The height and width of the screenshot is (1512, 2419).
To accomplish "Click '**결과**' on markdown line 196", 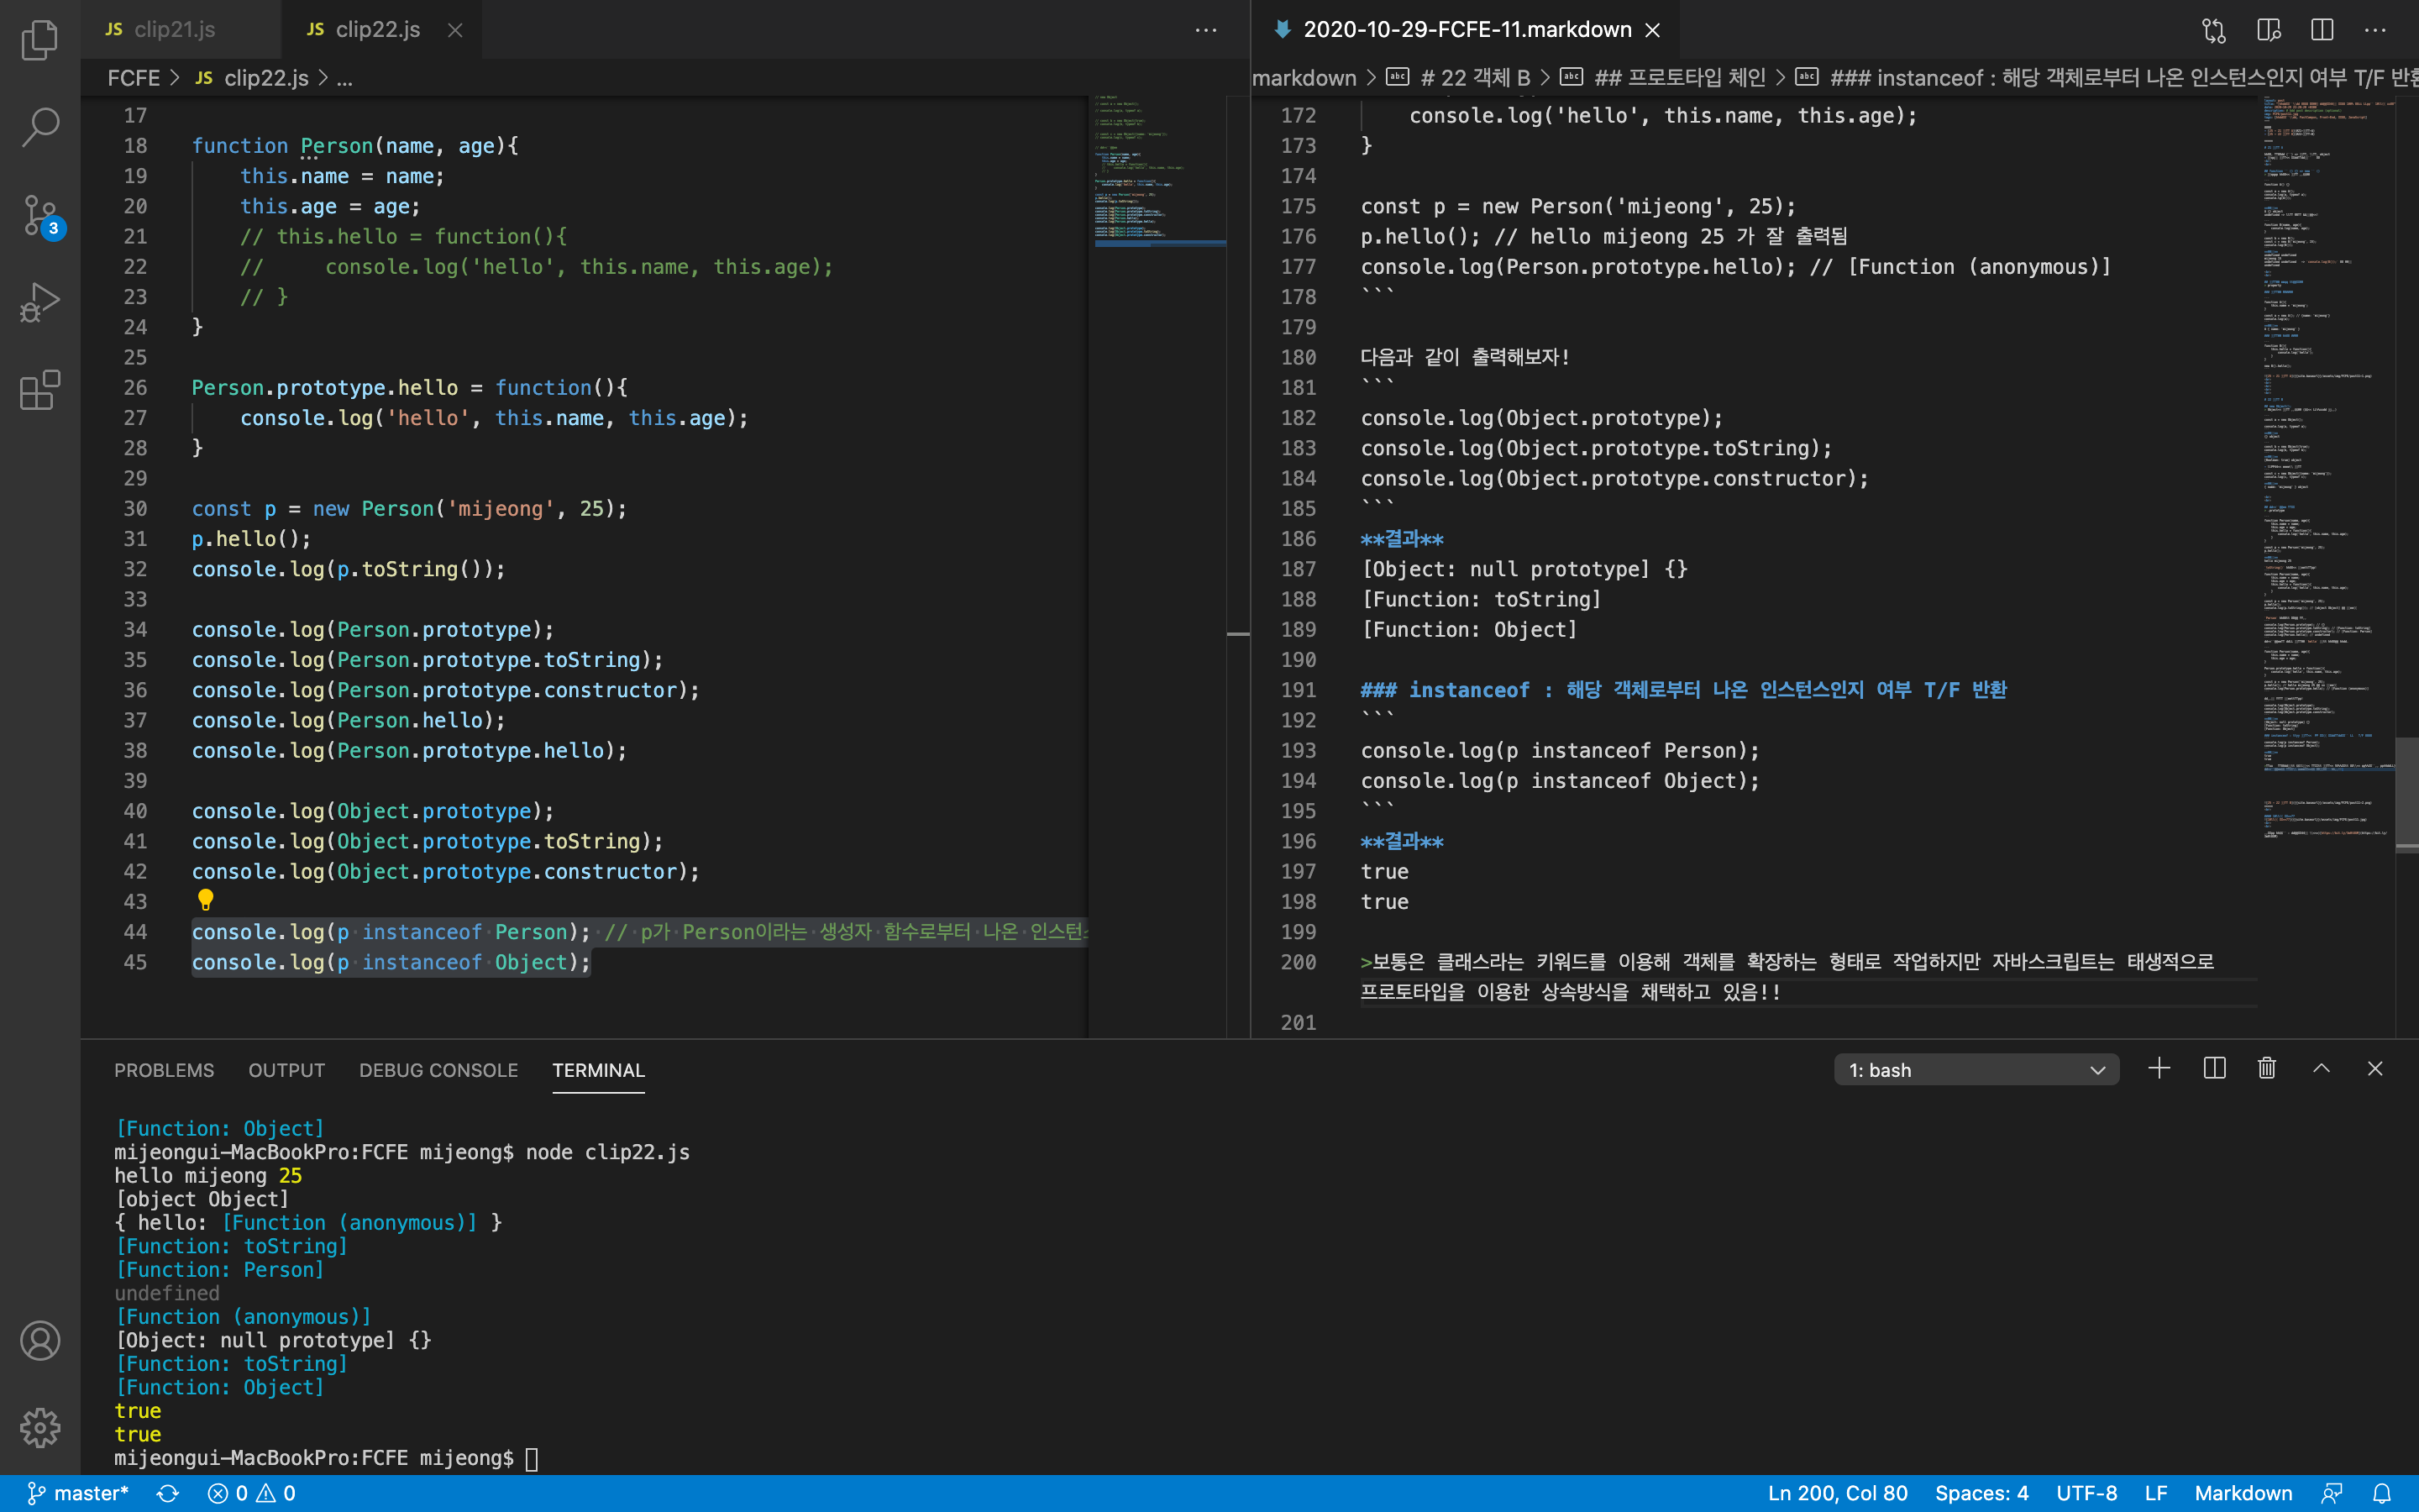I will [1401, 841].
